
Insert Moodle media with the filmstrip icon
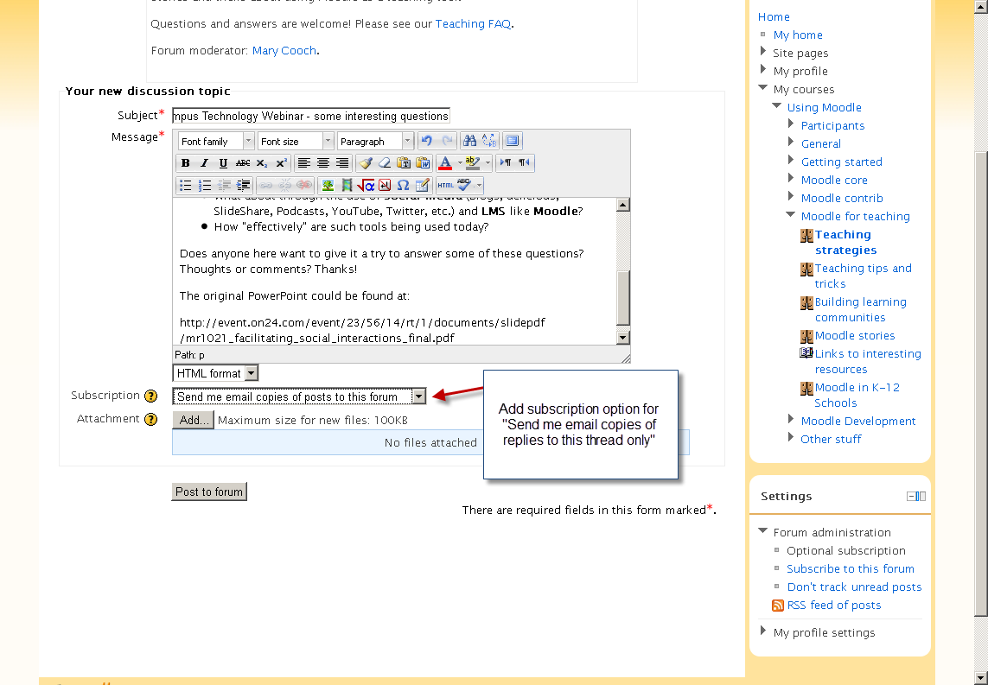347,185
